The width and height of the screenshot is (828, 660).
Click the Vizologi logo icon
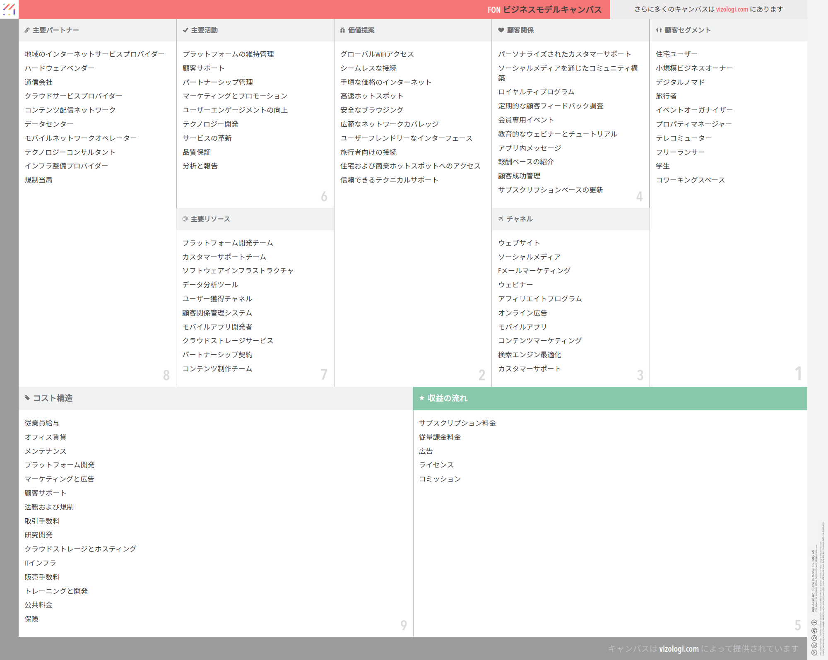point(9,9)
